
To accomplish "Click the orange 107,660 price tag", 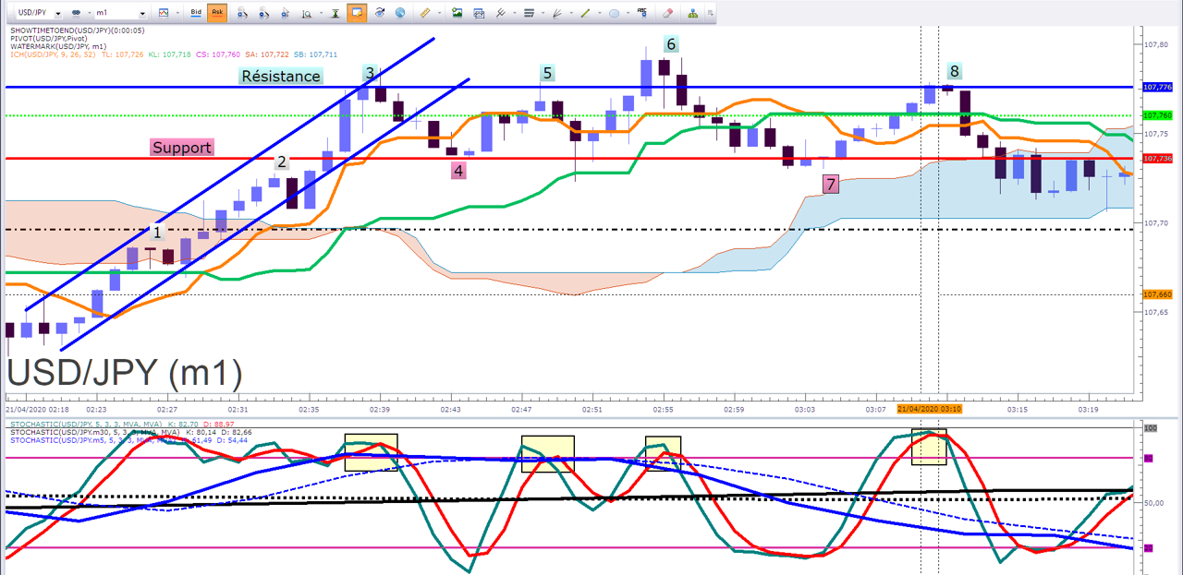I will pyautogui.click(x=1157, y=294).
